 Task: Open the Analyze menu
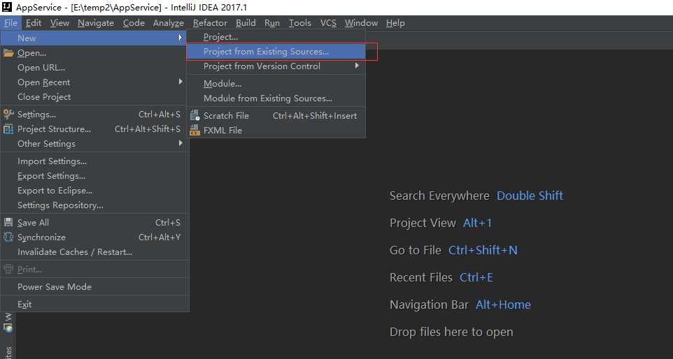(169, 23)
